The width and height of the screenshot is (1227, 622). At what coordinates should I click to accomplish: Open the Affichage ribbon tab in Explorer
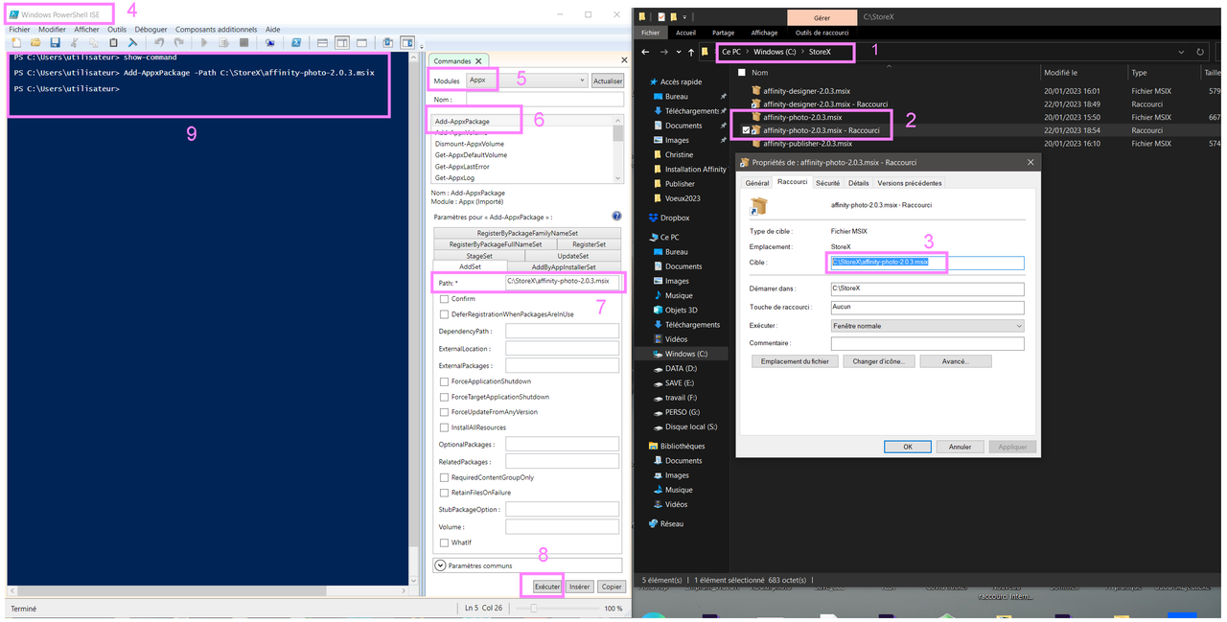pos(764,33)
